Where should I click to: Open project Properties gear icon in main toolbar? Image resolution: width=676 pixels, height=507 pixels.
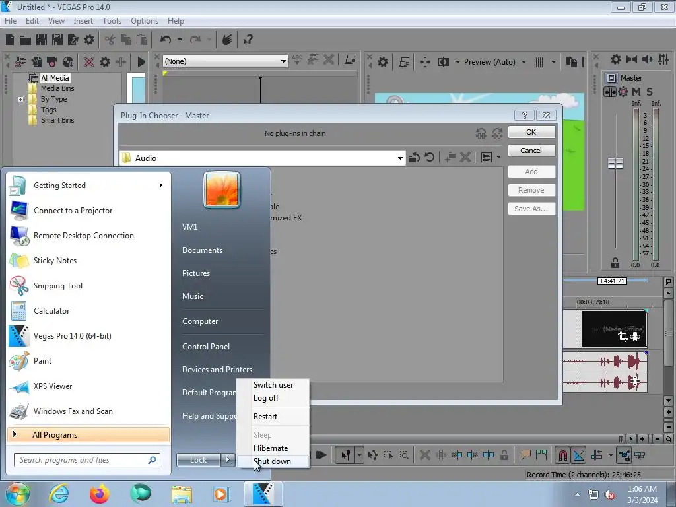89,40
